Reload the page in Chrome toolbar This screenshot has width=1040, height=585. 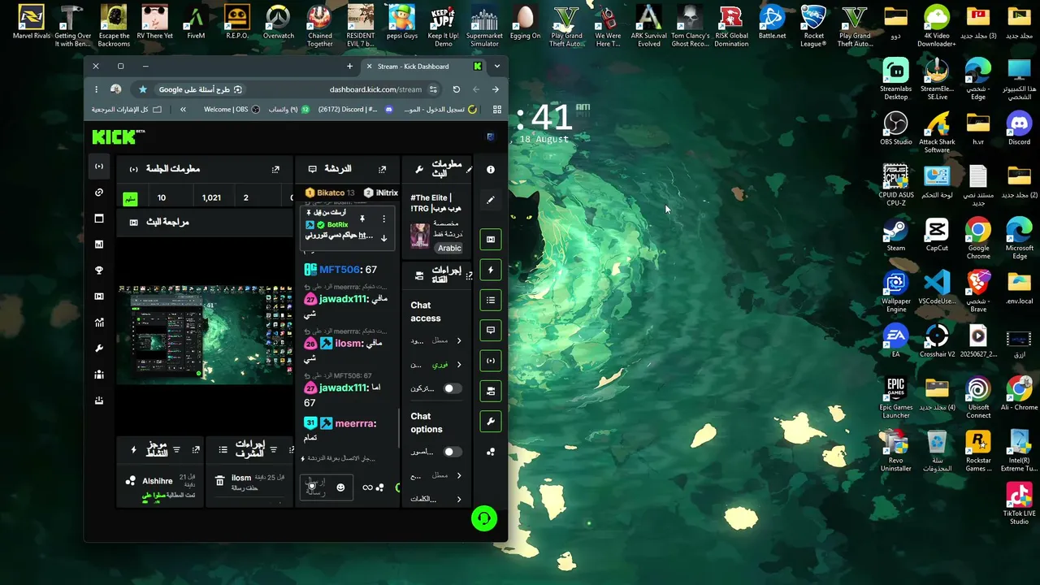457,89
